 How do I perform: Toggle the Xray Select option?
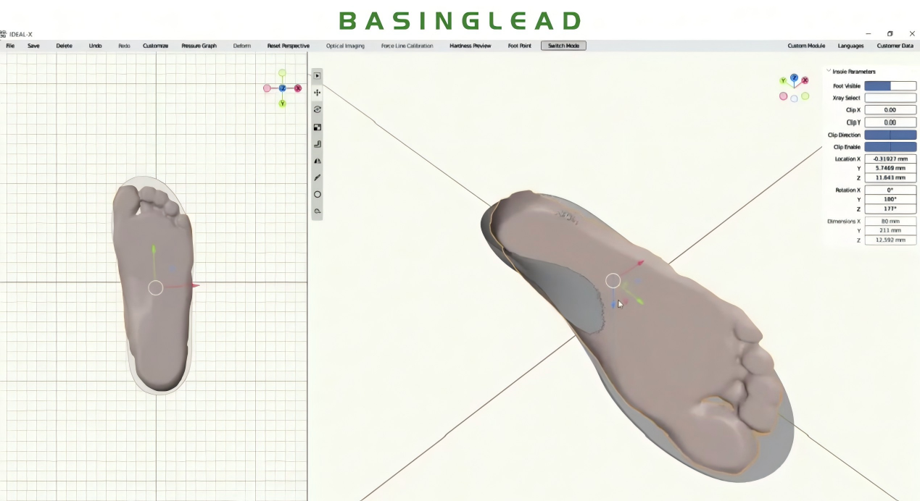(890, 98)
